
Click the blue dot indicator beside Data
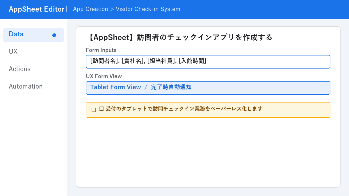pos(54,35)
